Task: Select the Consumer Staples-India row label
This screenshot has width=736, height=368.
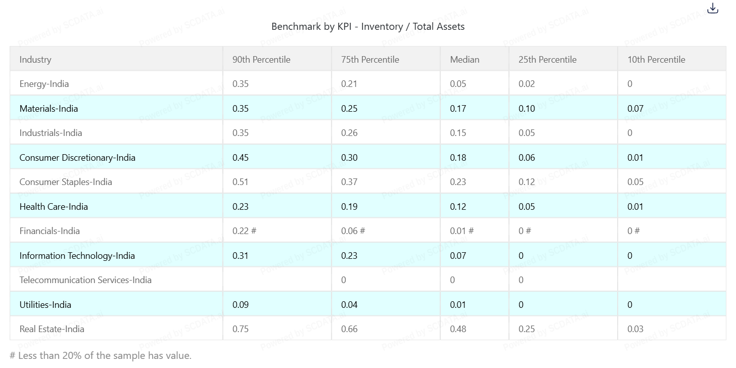Action: [66, 182]
